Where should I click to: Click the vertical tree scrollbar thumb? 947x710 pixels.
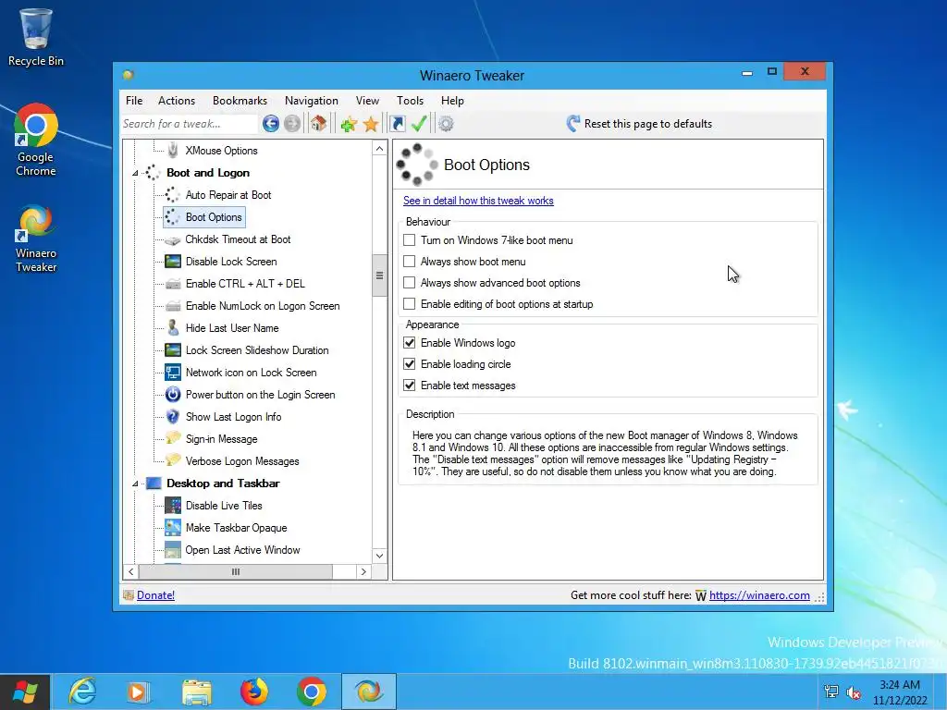click(x=379, y=275)
